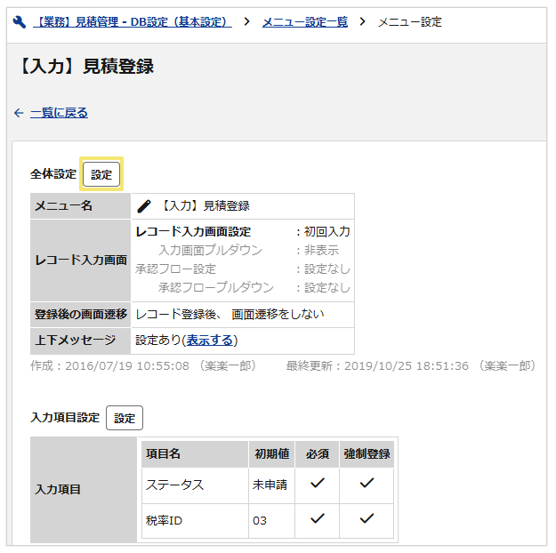The width and height of the screenshot is (556, 553).
Task: Click the 強制登録 column header
Action: pyautogui.click(x=367, y=454)
